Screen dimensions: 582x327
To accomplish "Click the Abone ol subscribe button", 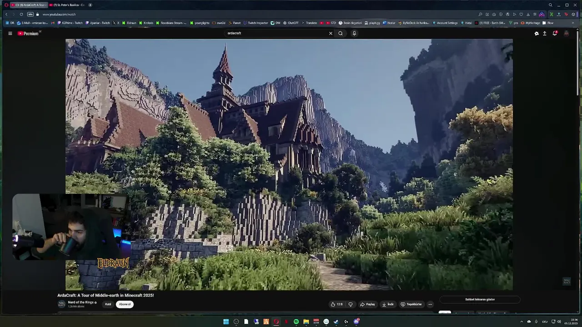I will pyautogui.click(x=125, y=304).
